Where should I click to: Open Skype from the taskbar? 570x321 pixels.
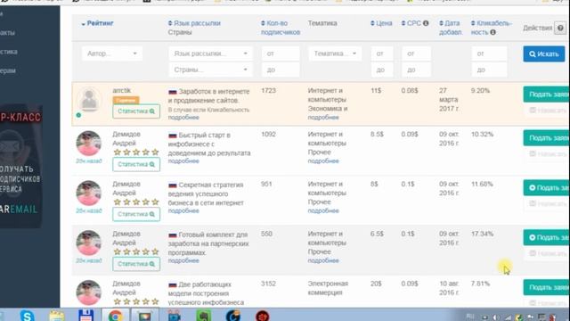(x=28, y=316)
